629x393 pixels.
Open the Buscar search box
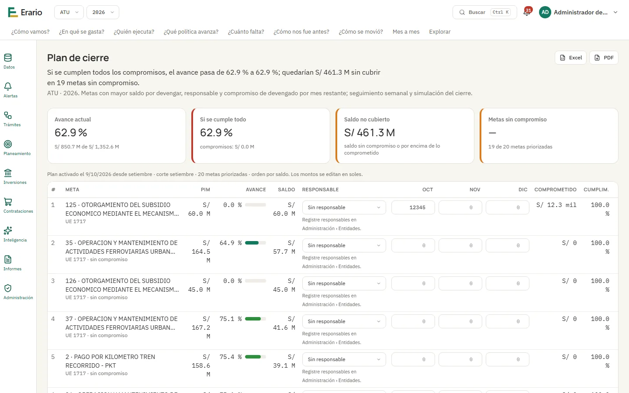click(x=485, y=12)
